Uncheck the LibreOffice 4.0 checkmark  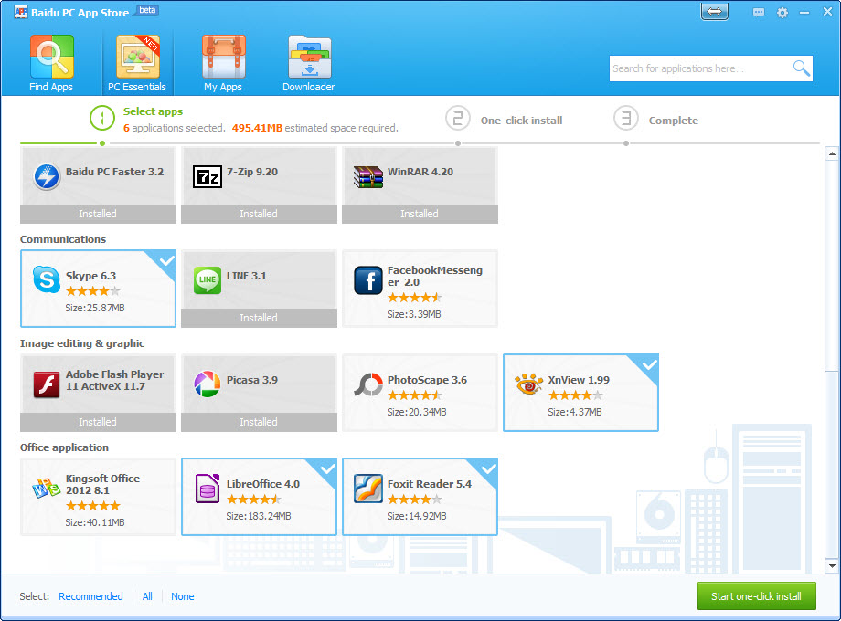click(327, 468)
